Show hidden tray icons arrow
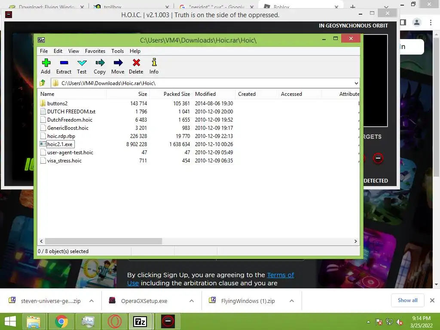This screenshot has height=330, width=440. pos(368,322)
